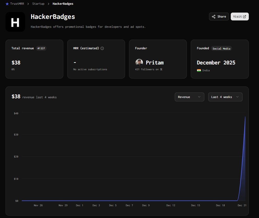Select the Social Media category tag
The height and width of the screenshot is (218, 259).
(x=221, y=48)
